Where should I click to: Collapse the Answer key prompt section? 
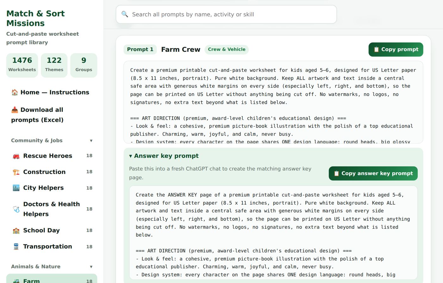point(164,156)
